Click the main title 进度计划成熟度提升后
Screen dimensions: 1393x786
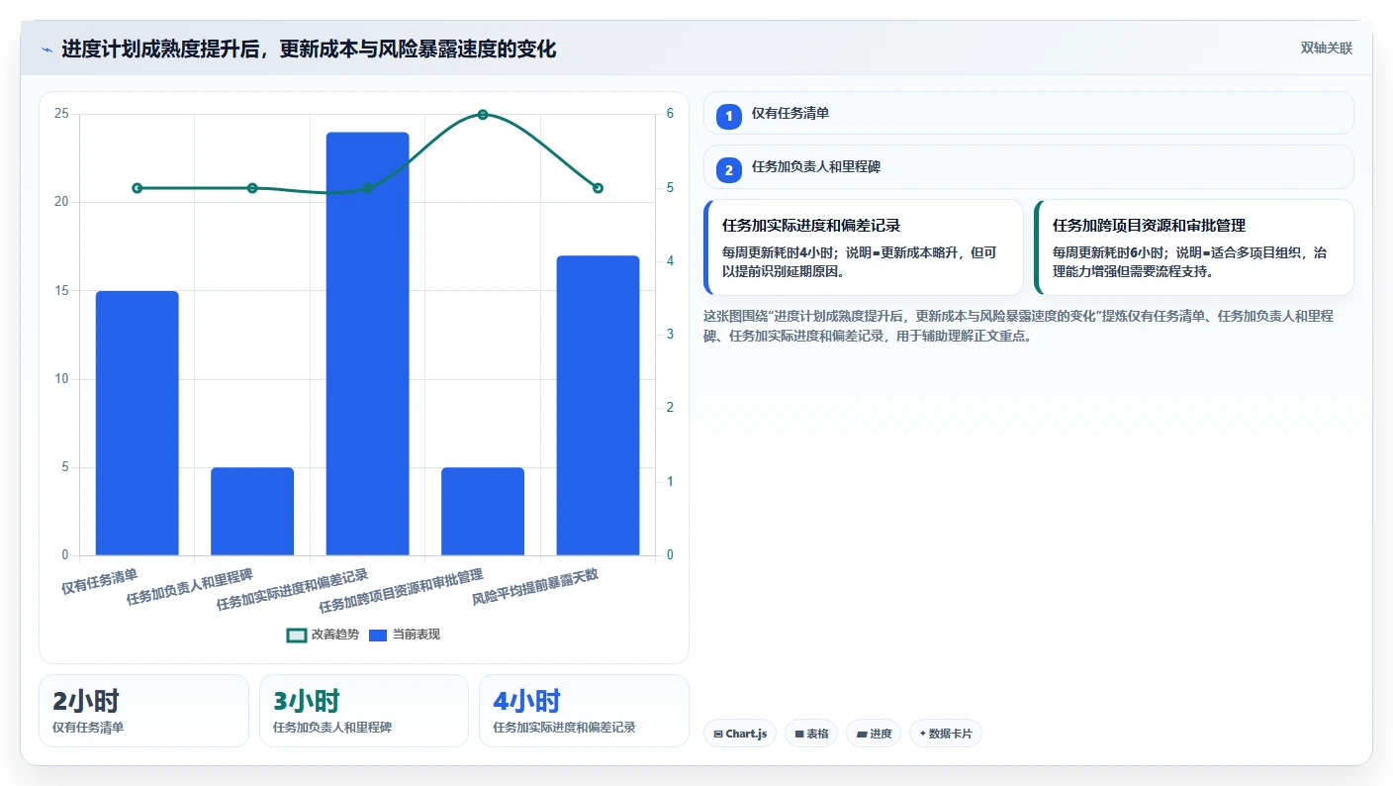[309, 49]
